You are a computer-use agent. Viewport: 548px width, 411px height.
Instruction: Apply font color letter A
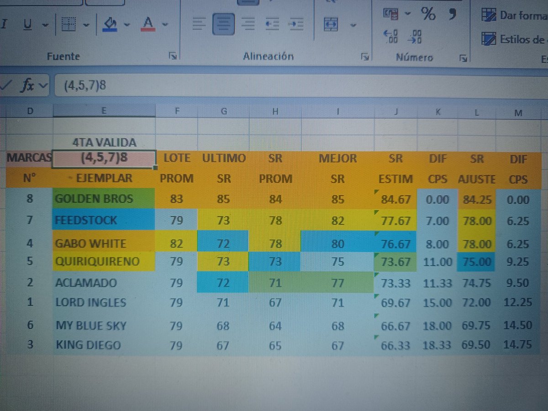tap(148, 24)
